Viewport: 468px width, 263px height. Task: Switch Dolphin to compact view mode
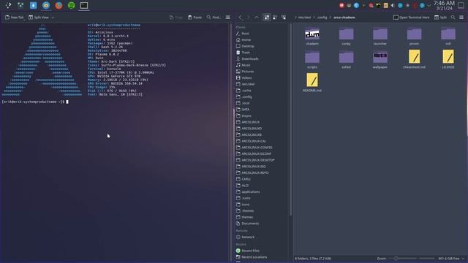(x=275, y=18)
